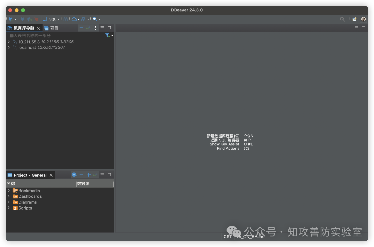
Task: Click the Find Actions hint text
Action: (x=228, y=148)
